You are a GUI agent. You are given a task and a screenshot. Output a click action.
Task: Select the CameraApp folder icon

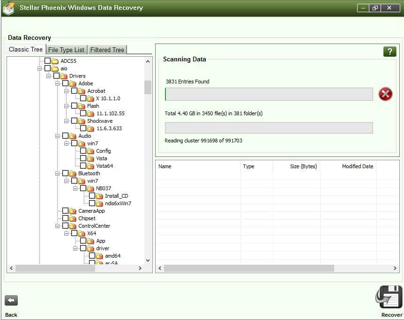tap(73, 211)
